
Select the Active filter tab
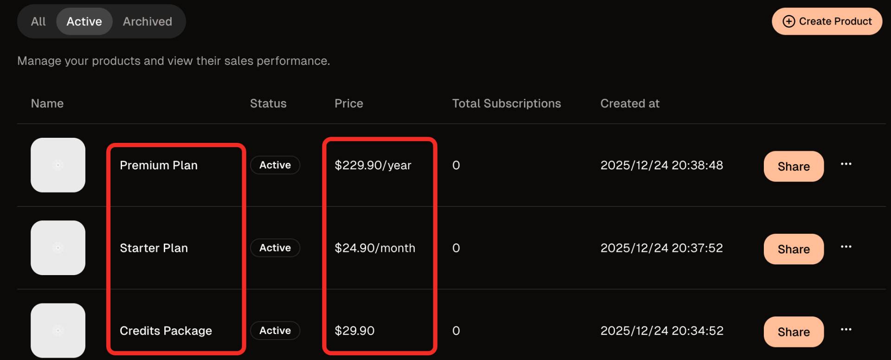coord(84,21)
